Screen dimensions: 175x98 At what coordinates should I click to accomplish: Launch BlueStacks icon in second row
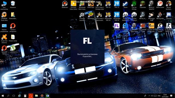click(x=91, y=16)
